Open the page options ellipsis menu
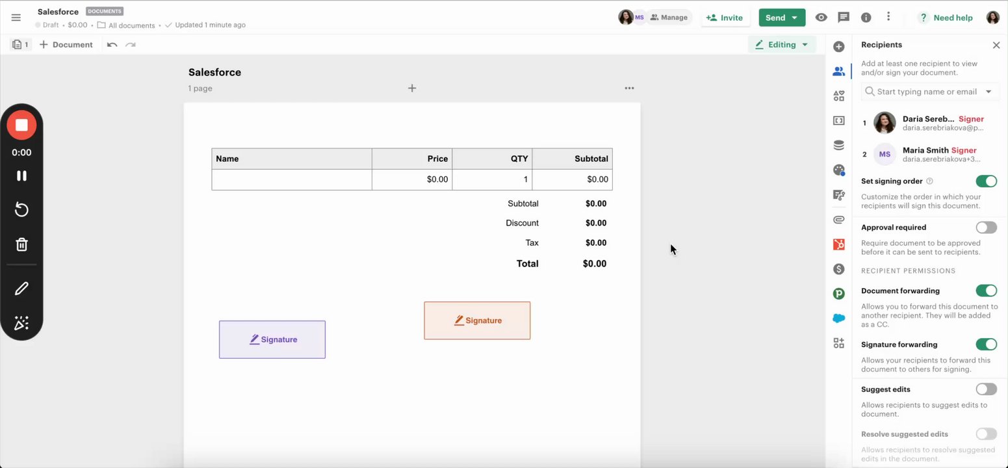Screen dimensions: 1008x468 629,88
